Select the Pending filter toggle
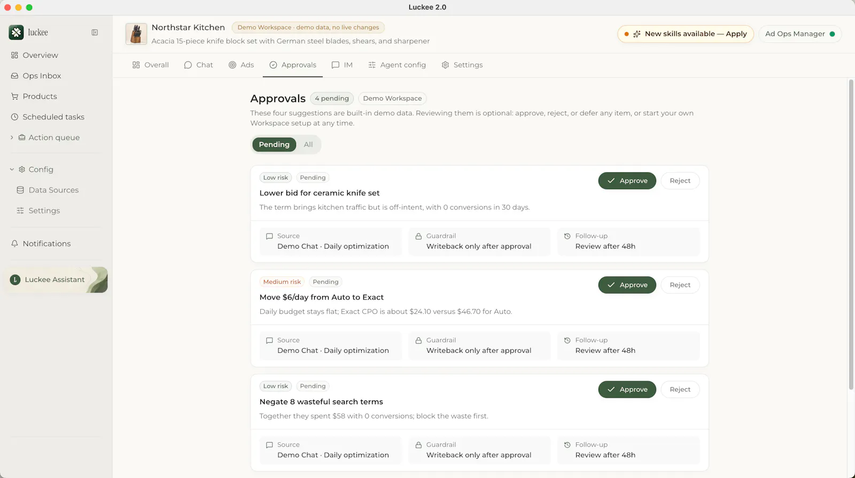 click(x=274, y=144)
